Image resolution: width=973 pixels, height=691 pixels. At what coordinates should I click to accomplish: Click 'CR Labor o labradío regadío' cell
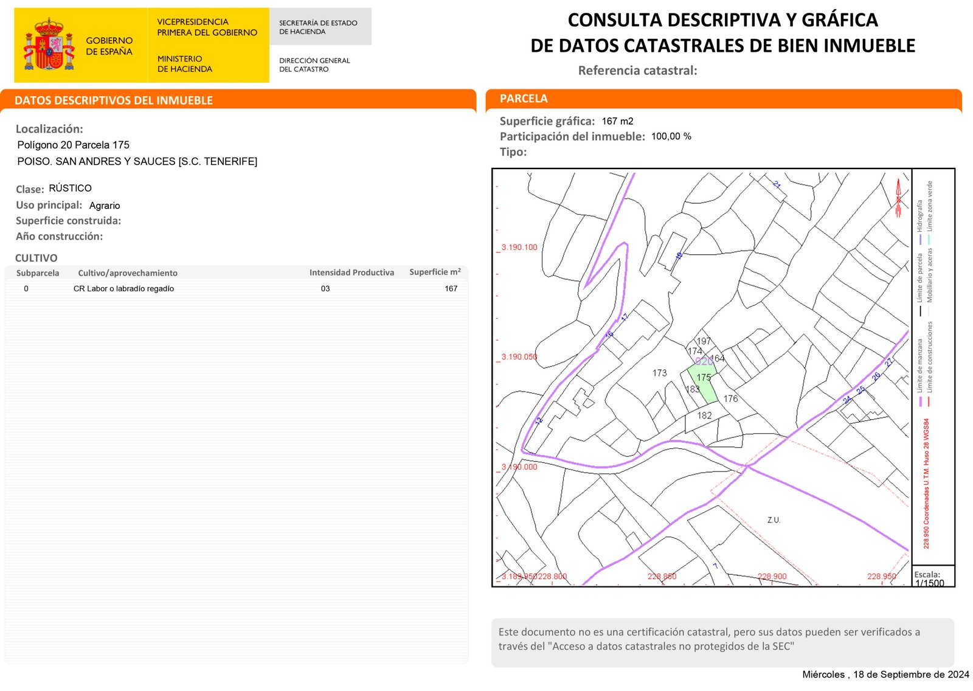123,289
